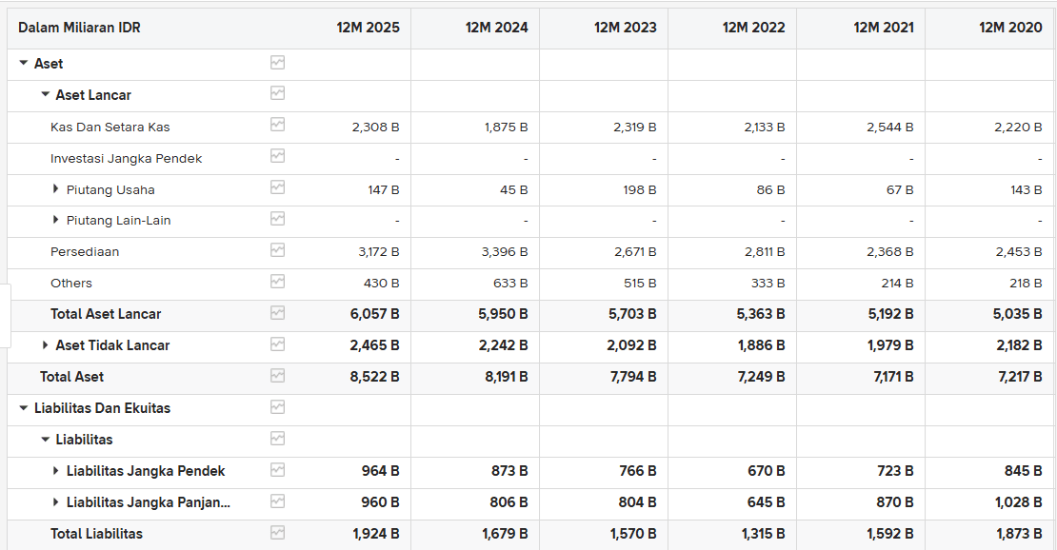
Task: Click the 1,873 B Total Liabilitas value
Action: click(x=1019, y=534)
